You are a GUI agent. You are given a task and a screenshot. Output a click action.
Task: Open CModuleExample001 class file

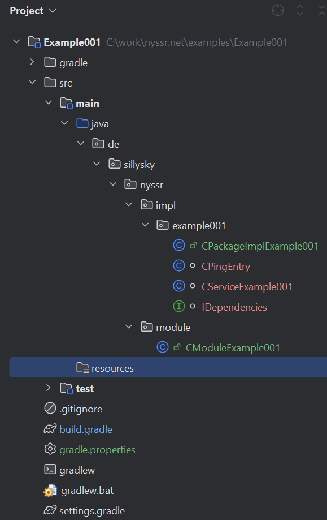coord(233,347)
